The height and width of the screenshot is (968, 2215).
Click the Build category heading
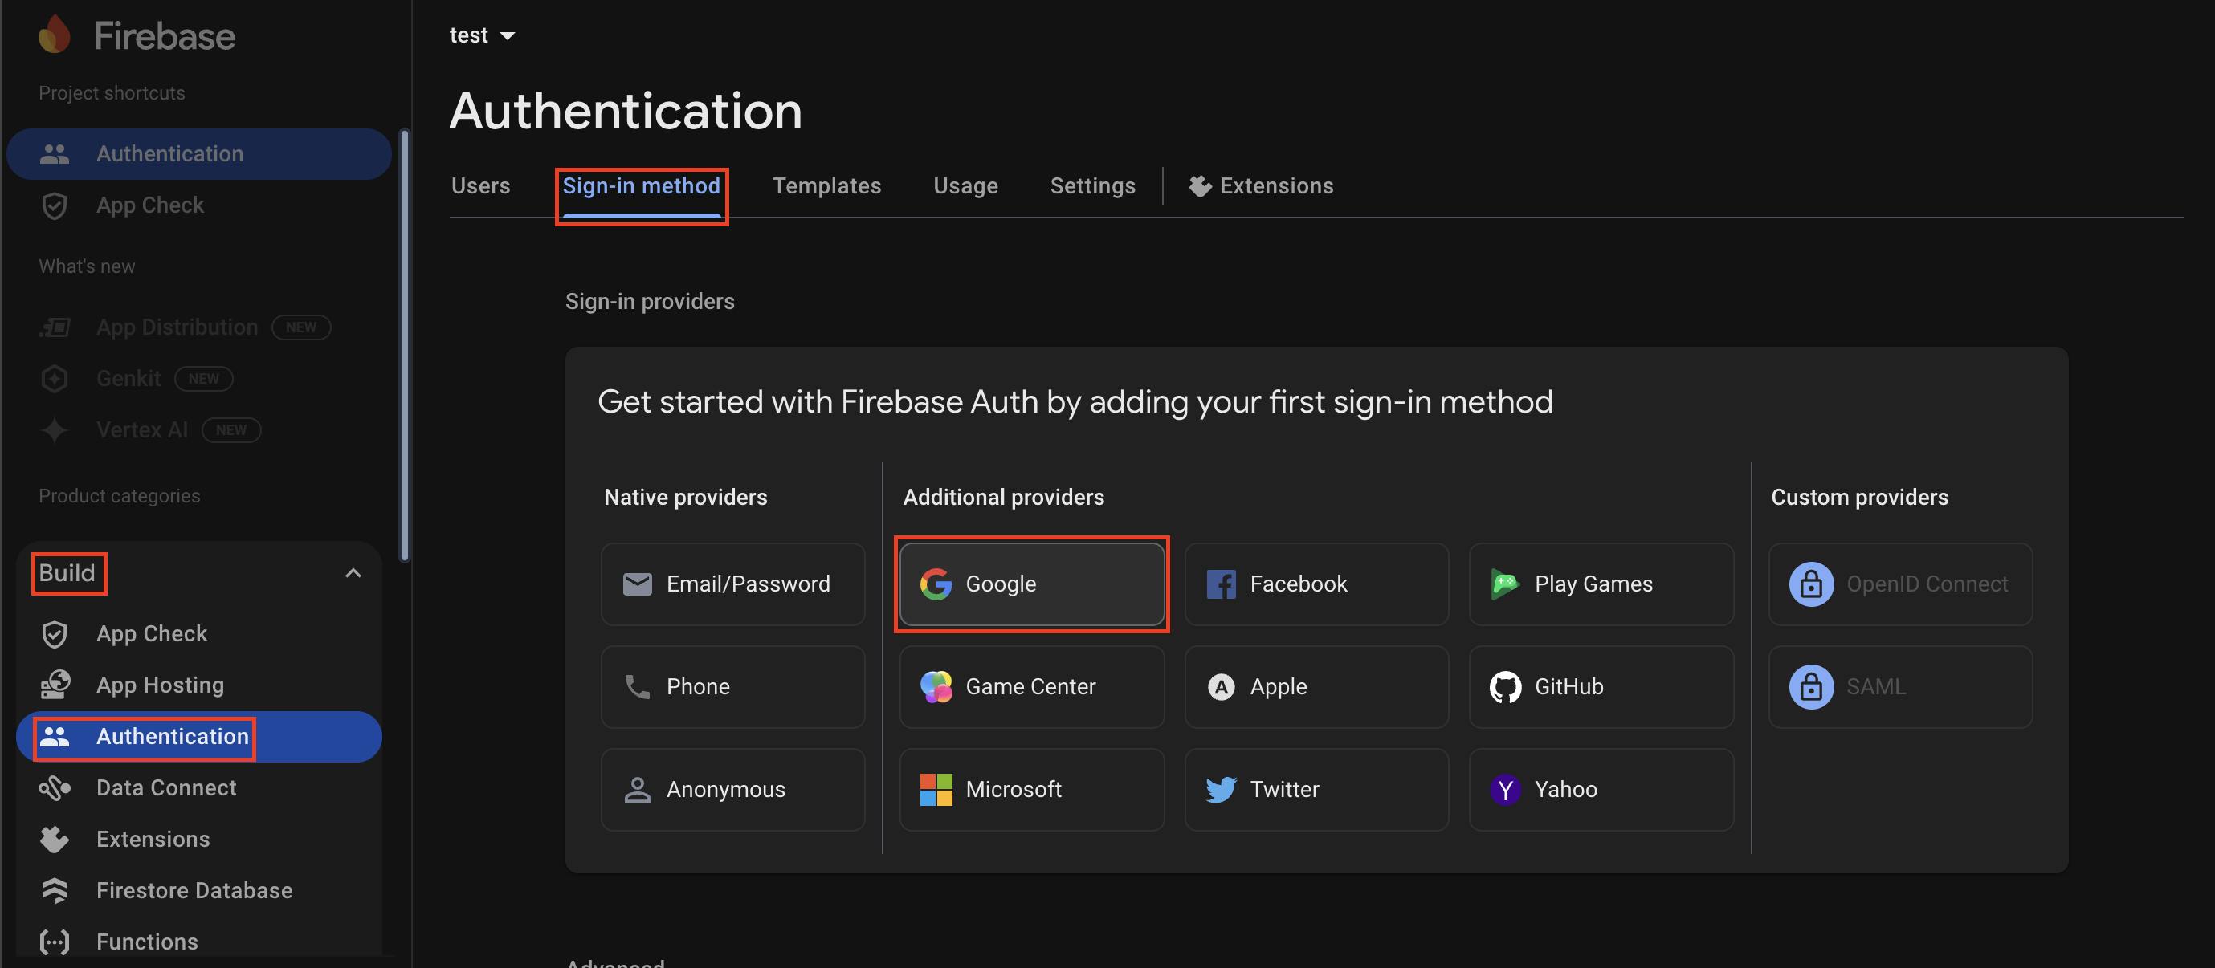67,573
